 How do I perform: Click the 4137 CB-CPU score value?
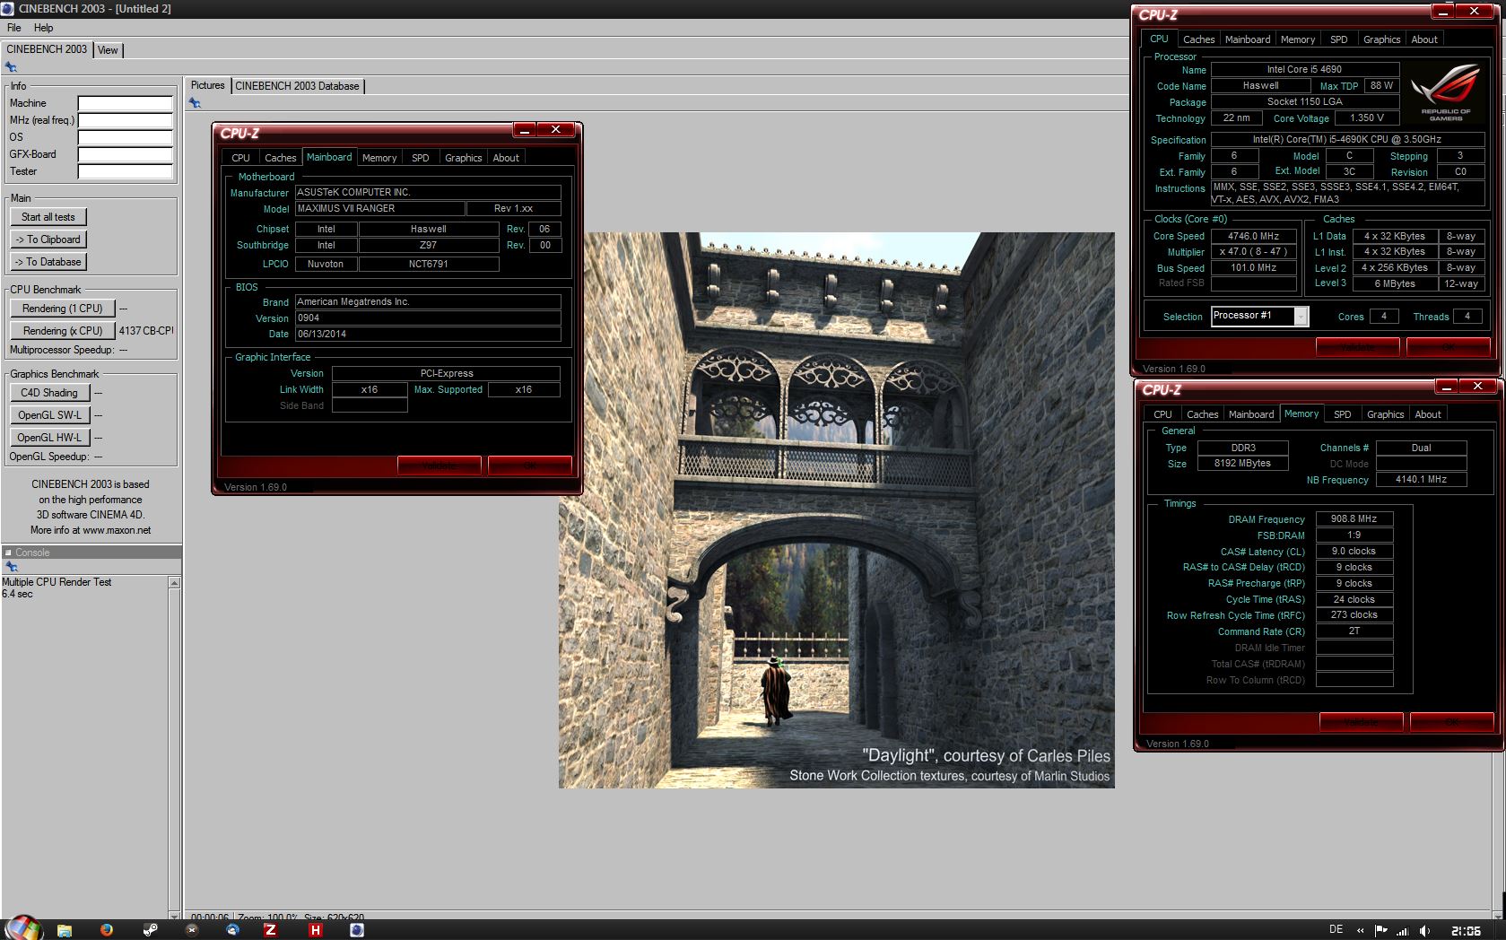(146, 331)
